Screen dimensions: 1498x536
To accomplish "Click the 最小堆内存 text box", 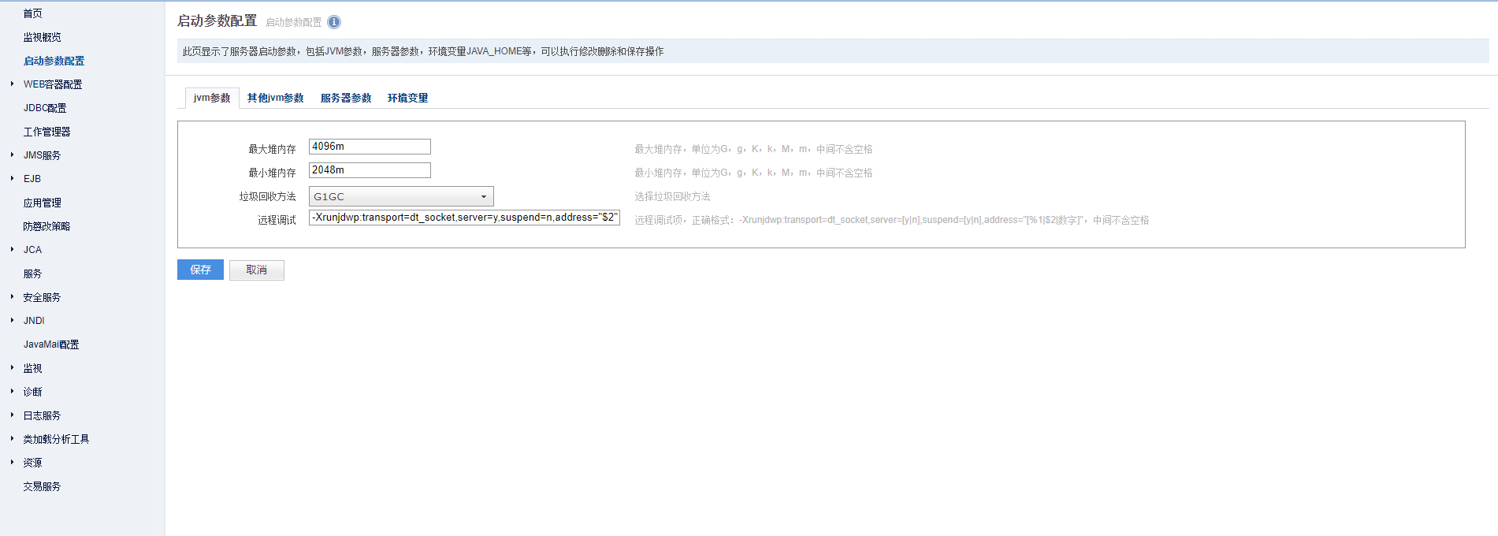I will click(370, 170).
